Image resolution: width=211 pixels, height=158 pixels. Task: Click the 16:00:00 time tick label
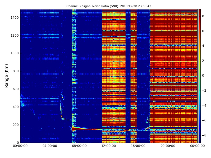(138, 146)
